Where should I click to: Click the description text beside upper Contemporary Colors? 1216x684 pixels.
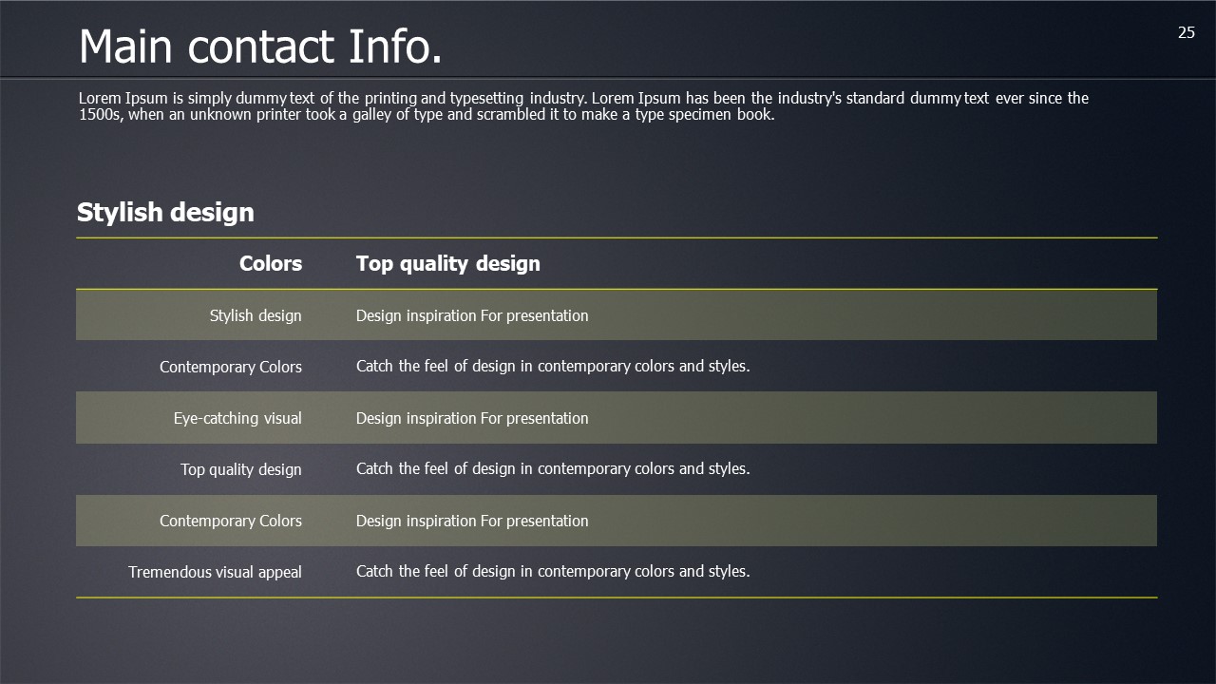553,366
